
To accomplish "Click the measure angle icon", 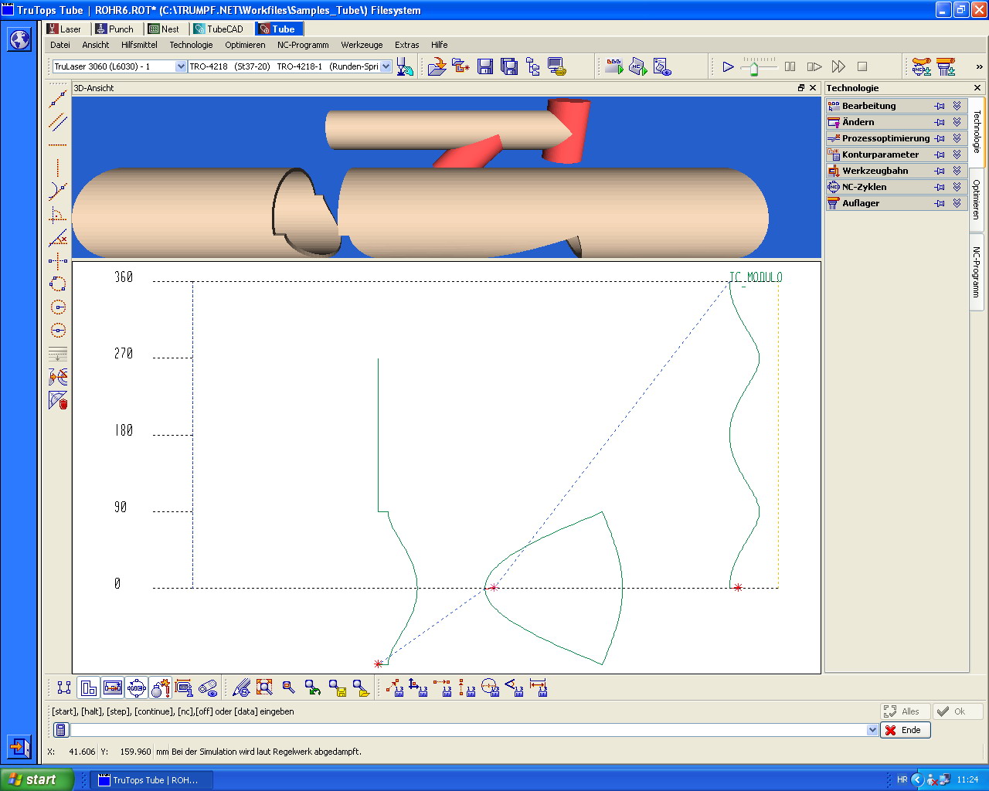I will (515, 687).
